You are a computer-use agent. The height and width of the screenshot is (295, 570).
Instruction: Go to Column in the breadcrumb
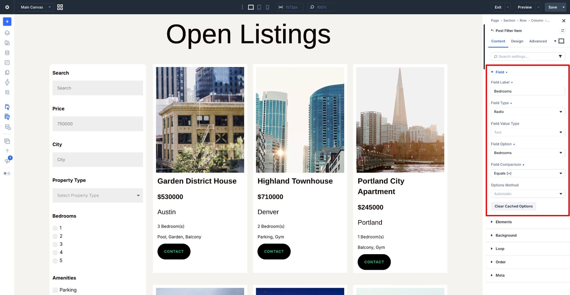[x=537, y=21]
